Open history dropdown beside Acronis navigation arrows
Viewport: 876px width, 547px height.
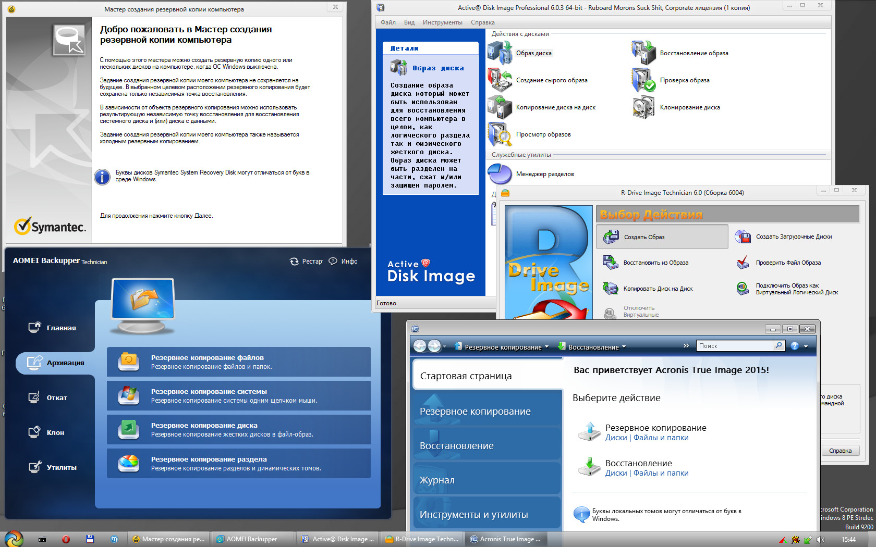pyautogui.click(x=444, y=346)
